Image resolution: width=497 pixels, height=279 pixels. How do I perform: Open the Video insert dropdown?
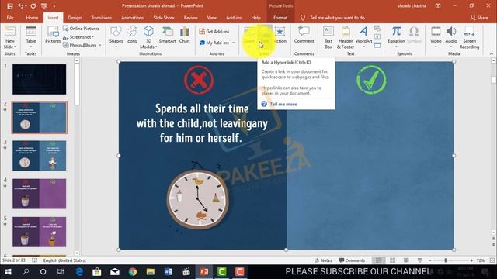(x=436, y=46)
